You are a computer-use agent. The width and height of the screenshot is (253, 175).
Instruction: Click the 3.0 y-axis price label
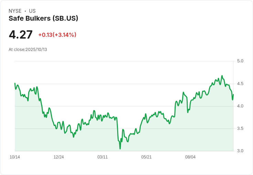pyautogui.click(x=240, y=151)
